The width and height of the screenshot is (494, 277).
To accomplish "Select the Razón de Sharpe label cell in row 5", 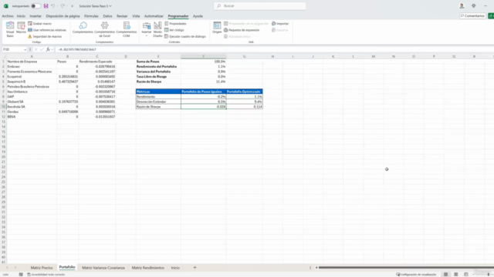I will click(158, 82).
